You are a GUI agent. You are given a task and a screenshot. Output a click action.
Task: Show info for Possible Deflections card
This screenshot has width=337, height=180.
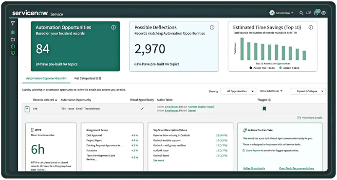212,27
